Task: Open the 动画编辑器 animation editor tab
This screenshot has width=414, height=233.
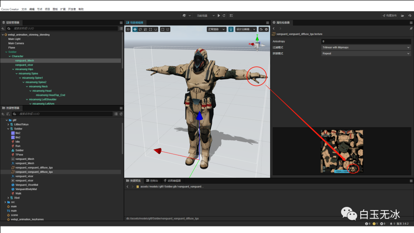Action: 172,180
